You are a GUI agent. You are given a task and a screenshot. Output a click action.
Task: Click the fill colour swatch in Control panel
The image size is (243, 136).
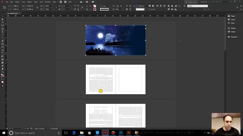95,6
